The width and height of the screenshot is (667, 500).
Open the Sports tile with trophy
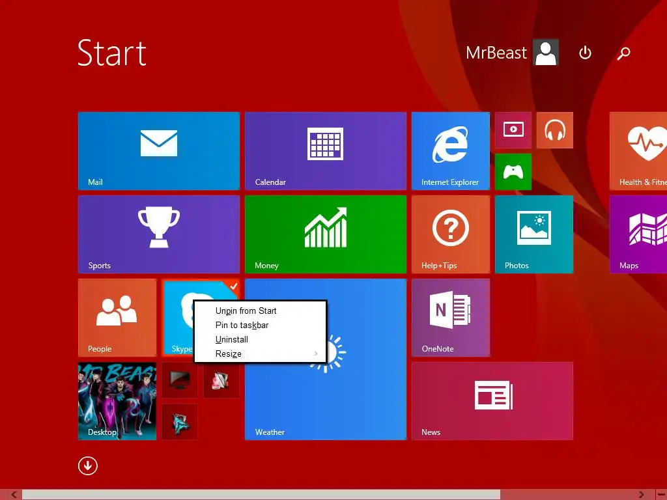coord(159,234)
